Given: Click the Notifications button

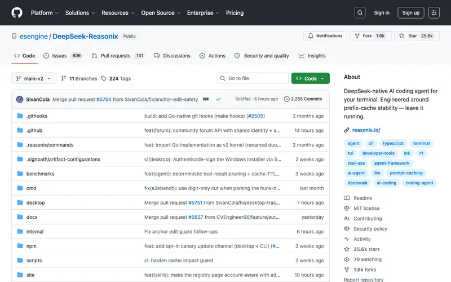Looking at the screenshot, I should (x=325, y=36).
